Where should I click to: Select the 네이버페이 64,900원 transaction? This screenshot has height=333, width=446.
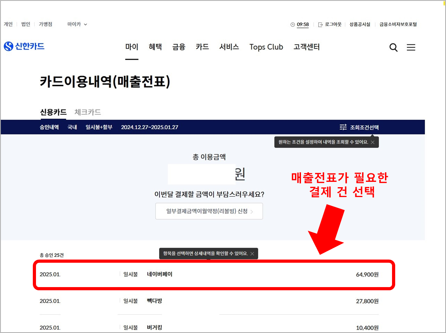click(209, 274)
